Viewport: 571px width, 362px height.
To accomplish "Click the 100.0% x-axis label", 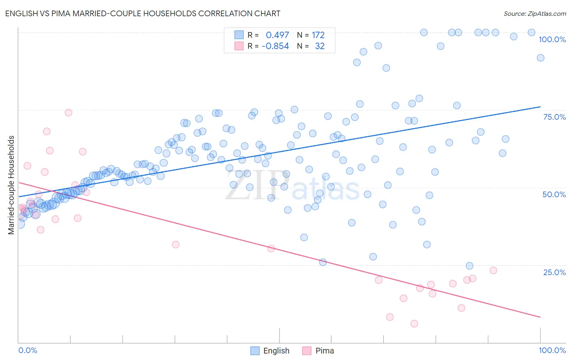I will (x=552, y=350).
